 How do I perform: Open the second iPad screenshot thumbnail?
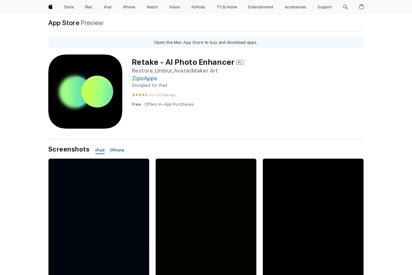click(x=206, y=217)
